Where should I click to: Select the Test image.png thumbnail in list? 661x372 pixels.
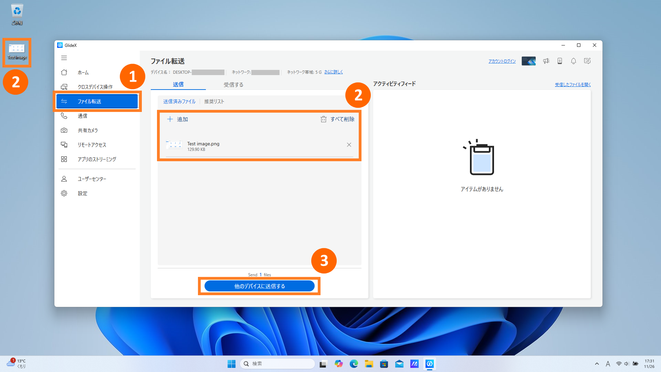(x=174, y=145)
